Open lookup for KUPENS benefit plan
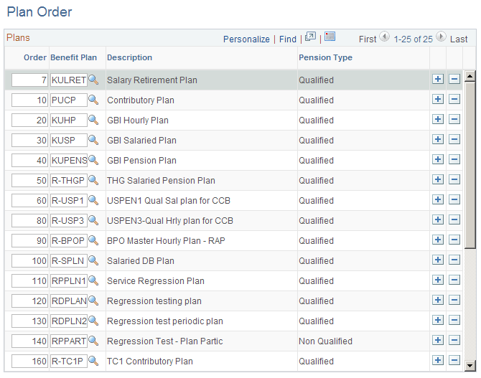The width and height of the screenshot is (481, 378). (x=93, y=161)
